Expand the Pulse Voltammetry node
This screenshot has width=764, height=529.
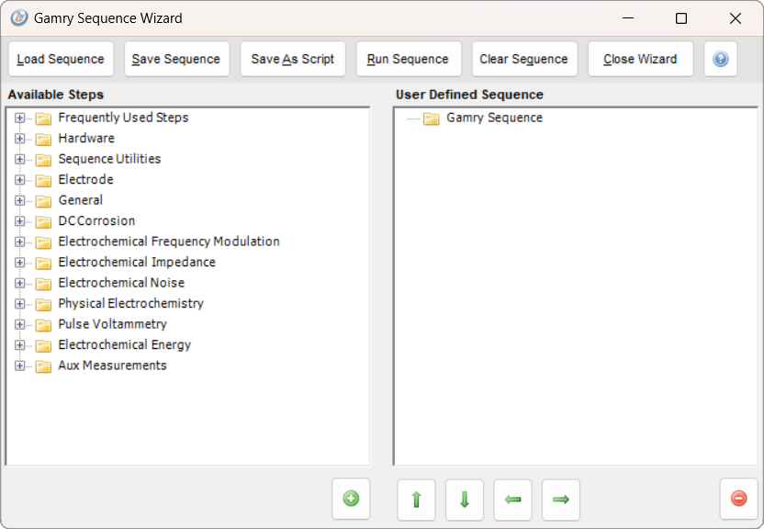pos(19,324)
